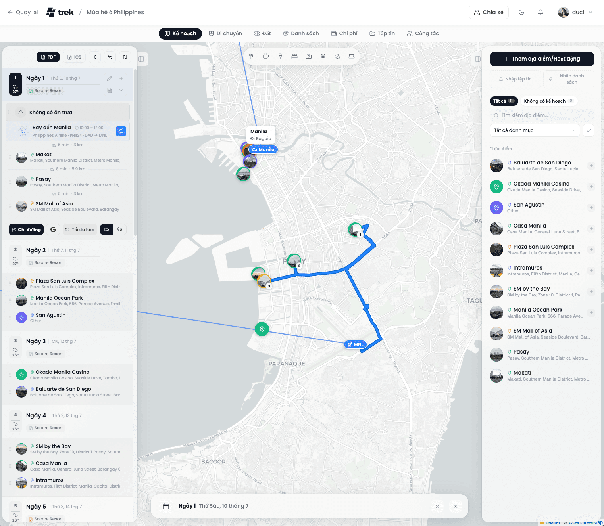Switch to Danh sách tab
This screenshot has width=604, height=526.
[301, 34]
